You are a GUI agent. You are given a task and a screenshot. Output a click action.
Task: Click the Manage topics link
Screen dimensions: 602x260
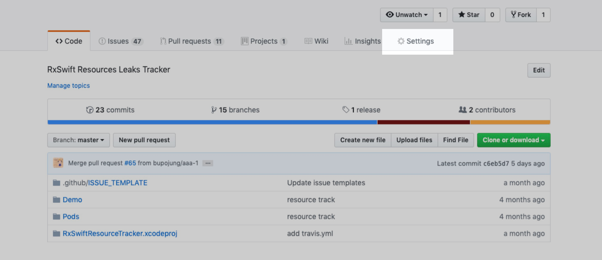pyautogui.click(x=69, y=85)
